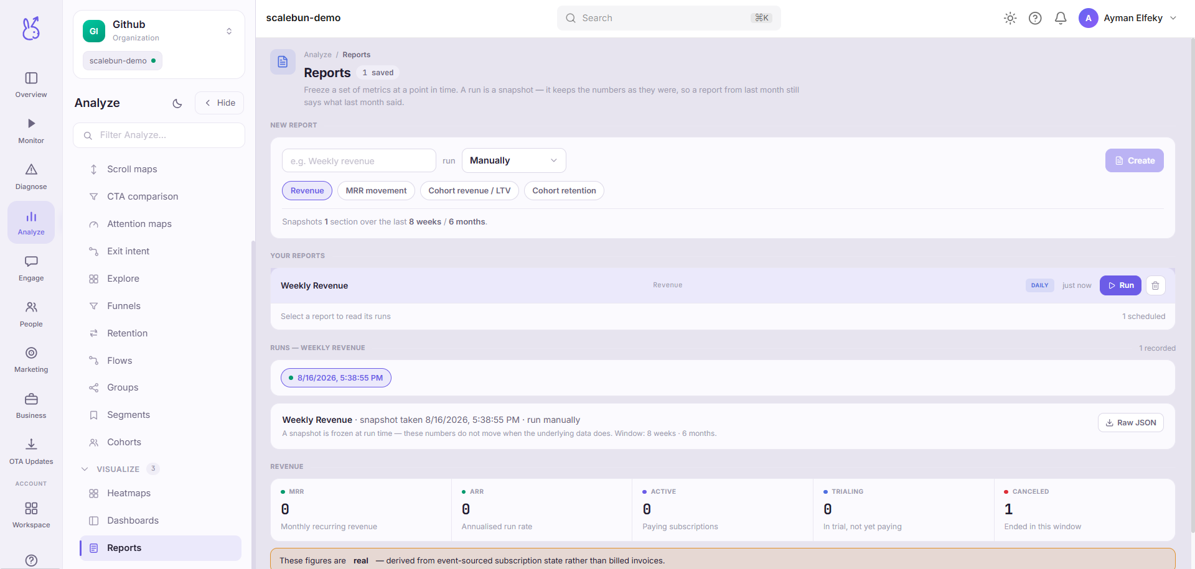Click the TRIALING metric card

[x=904, y=509]
